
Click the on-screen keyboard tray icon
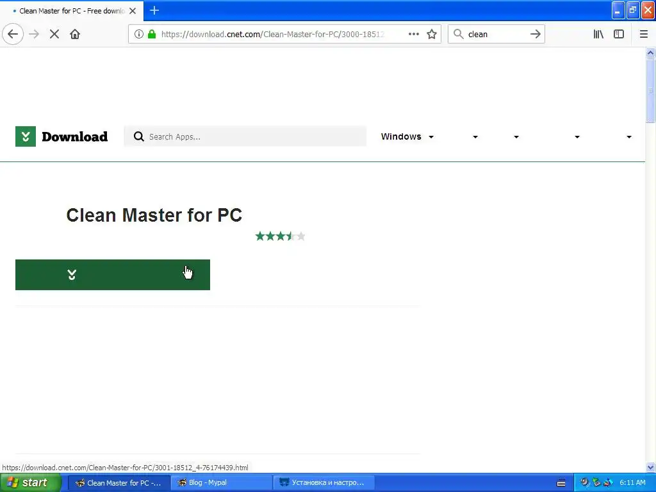click(561, 483)
